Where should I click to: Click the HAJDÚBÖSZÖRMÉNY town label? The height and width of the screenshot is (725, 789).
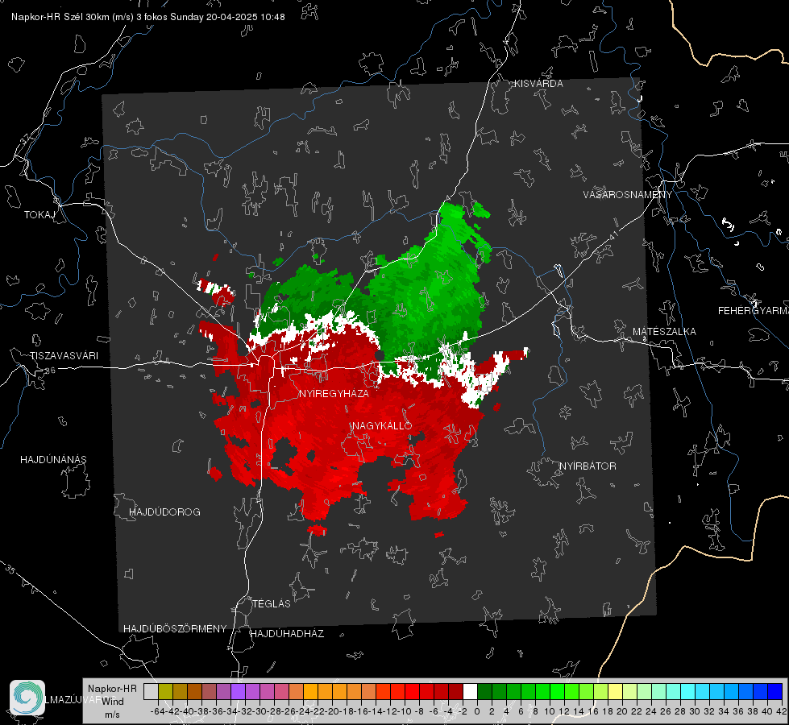[175, 629]
